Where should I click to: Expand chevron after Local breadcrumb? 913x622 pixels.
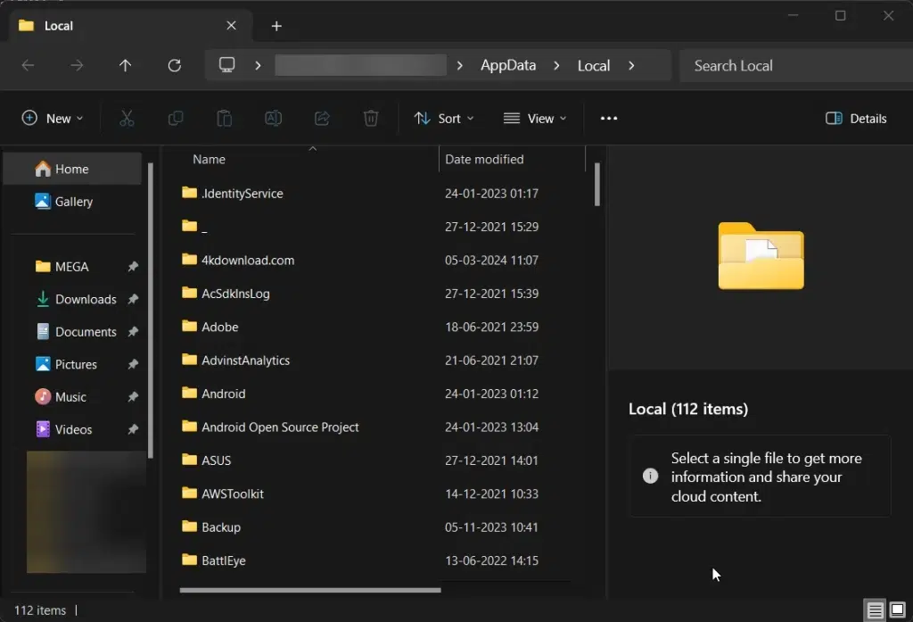(631, 65)
